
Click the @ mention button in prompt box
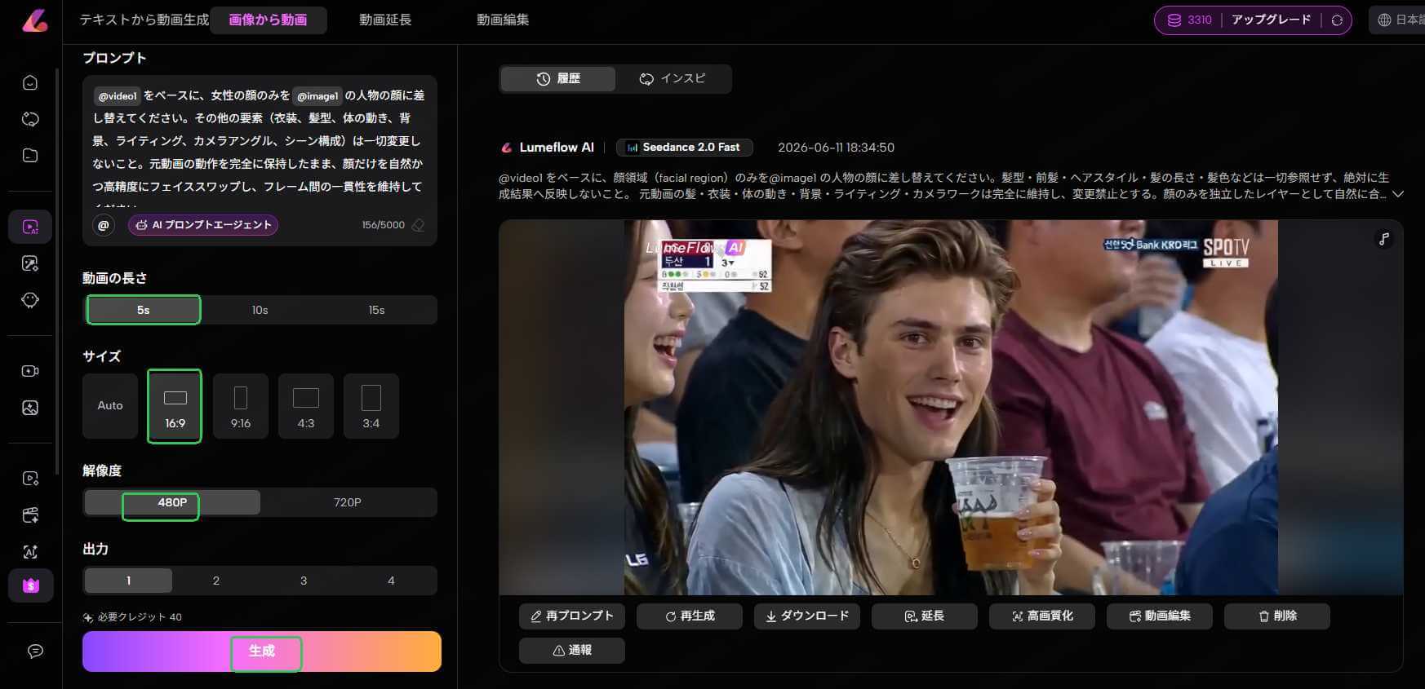[104, 225]
